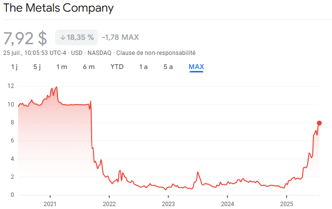Click the MAX range tab
332x209 pixels.
tap(196, 67)
